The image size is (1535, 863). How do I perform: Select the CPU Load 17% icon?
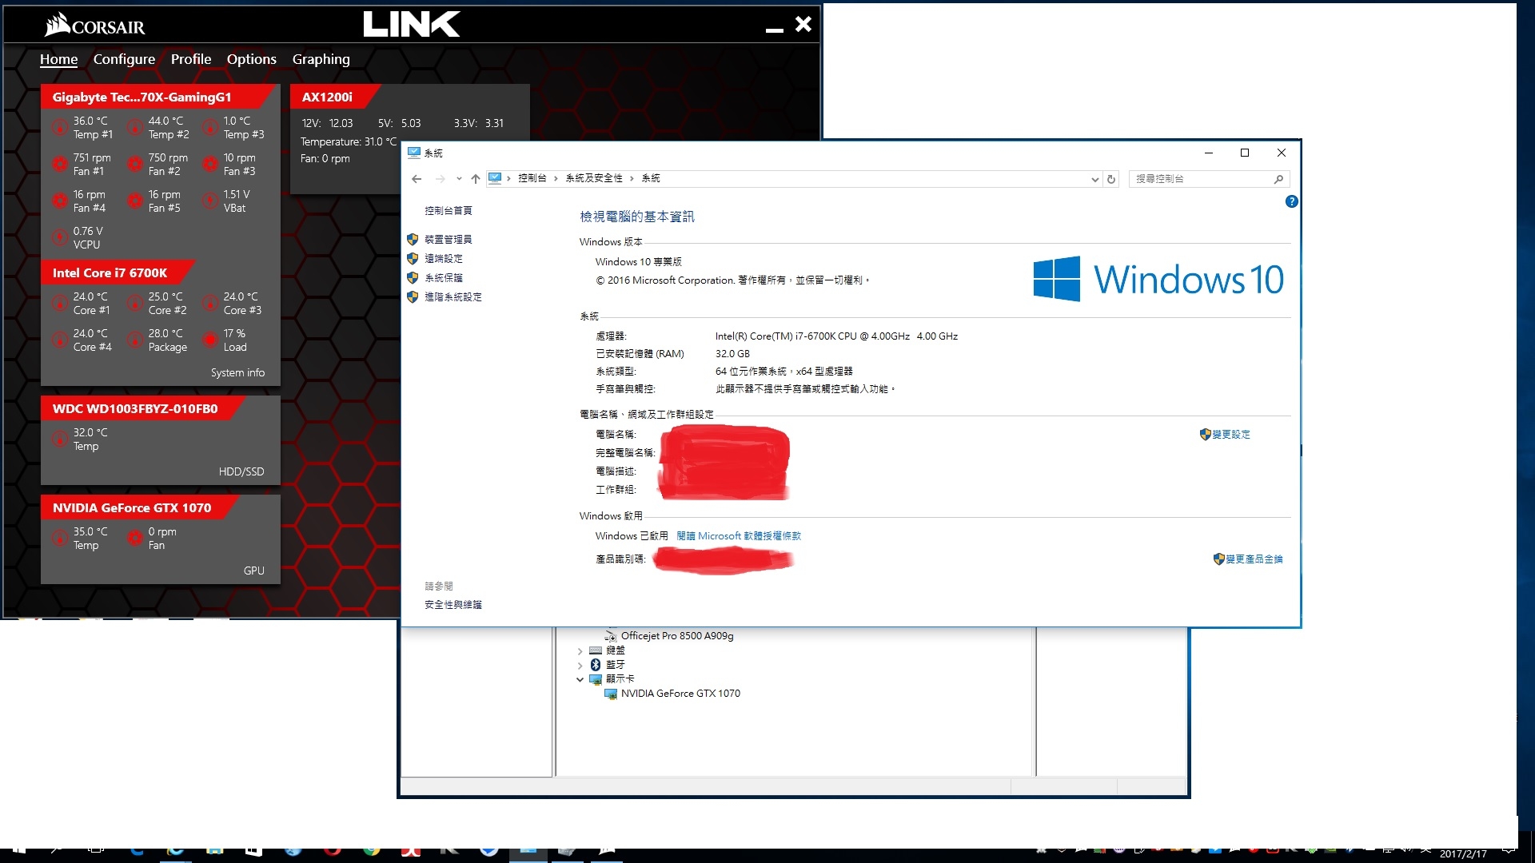[x=210, y=340]
